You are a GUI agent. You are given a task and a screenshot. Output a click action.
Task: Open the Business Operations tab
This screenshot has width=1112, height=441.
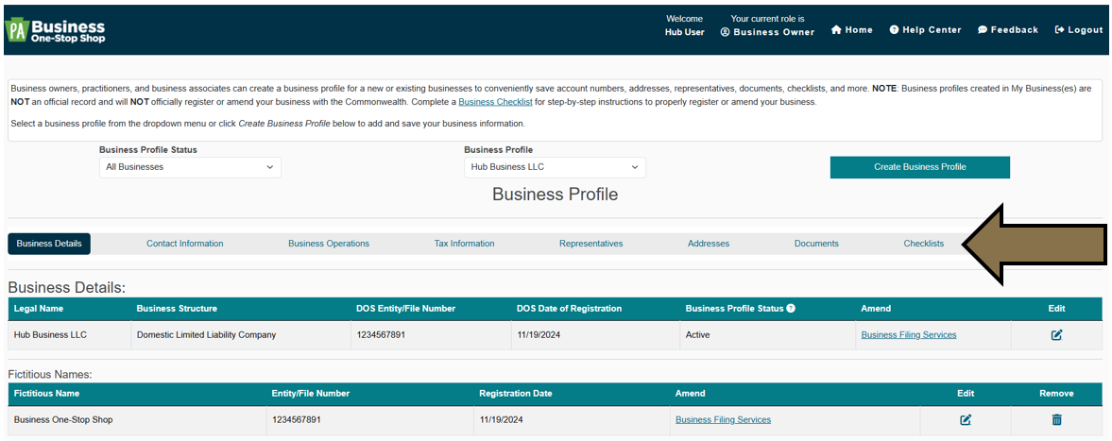tap(329, 244)
